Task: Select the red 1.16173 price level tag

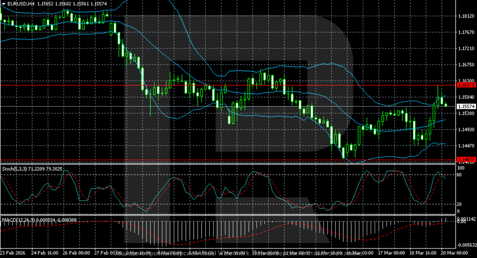Action: pos(466,85)
